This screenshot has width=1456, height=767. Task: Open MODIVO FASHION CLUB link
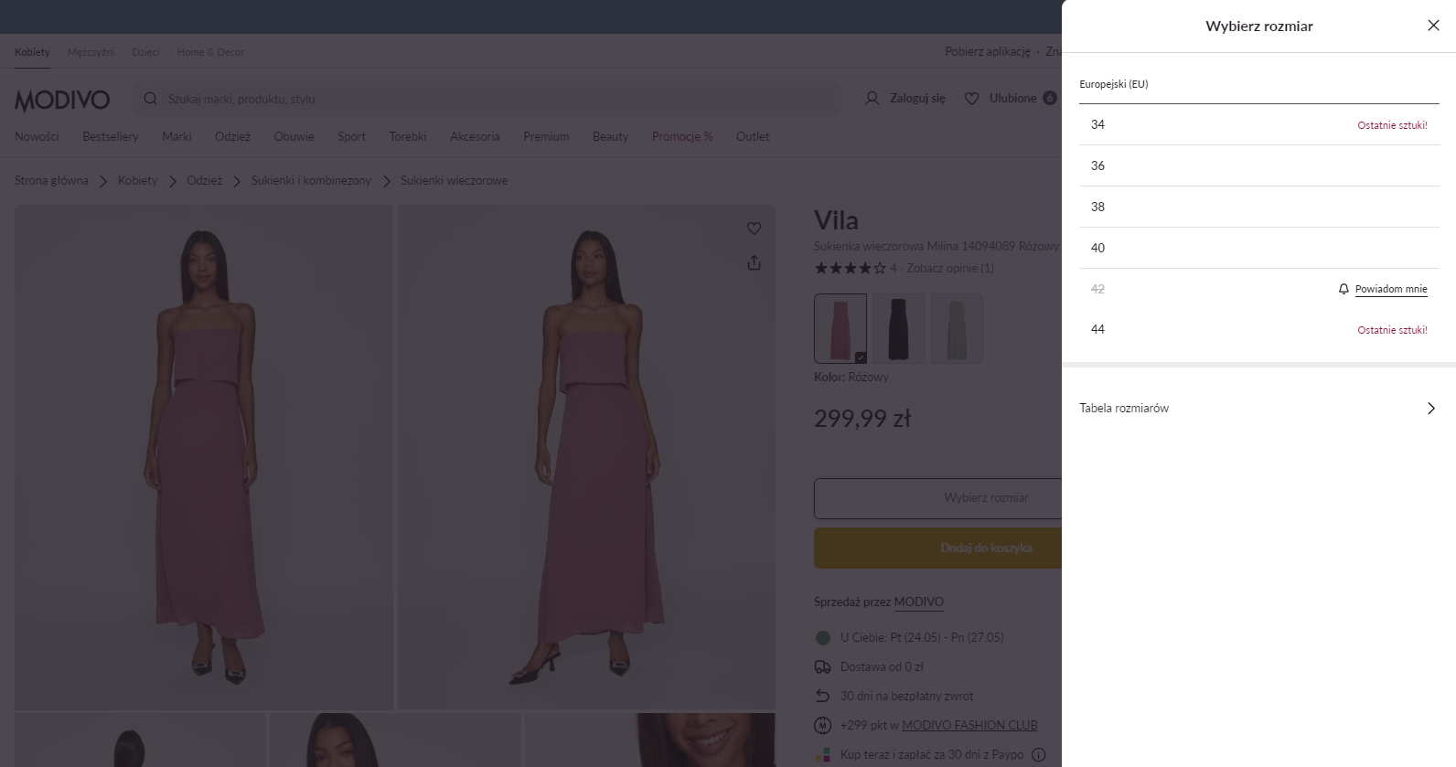[x=969, y=725]
